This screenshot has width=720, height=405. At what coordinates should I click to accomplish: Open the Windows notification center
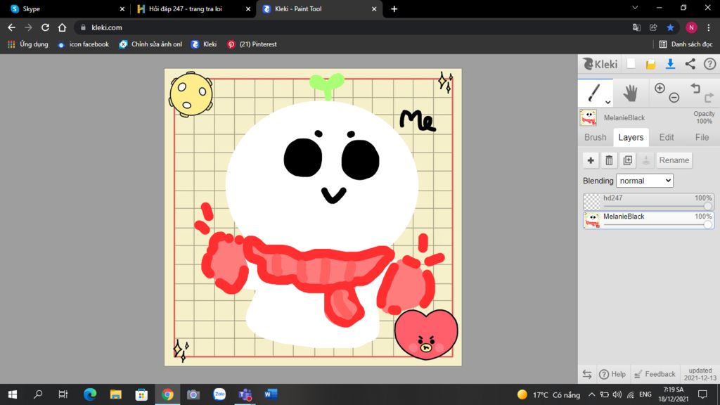[702, 394]
